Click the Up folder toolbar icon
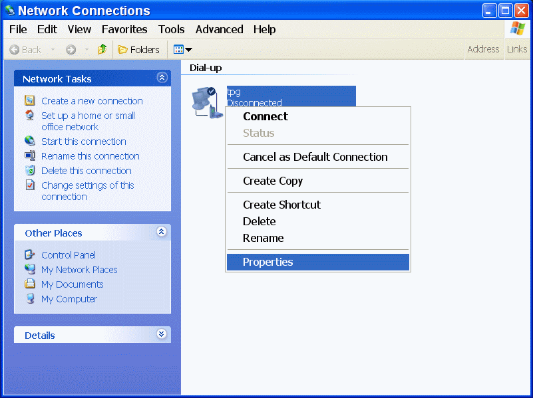This screenshot has width=533, height=398. click(102, 50)
